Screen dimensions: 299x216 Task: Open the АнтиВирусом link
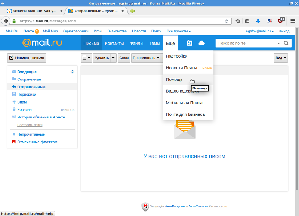pos(175,206)
